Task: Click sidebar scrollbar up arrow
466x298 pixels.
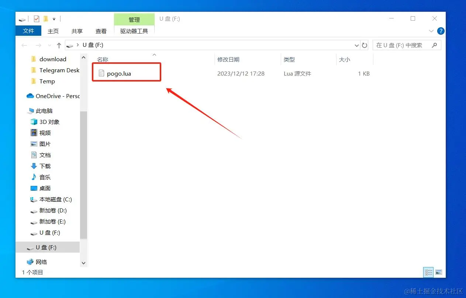Action: point(83,58)
